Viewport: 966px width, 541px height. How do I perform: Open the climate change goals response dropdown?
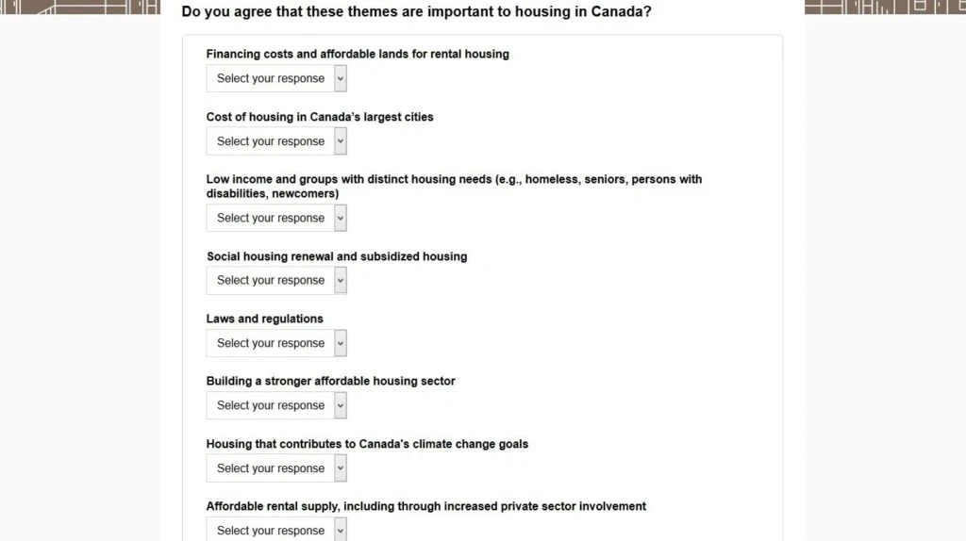[x=276, y=468]
